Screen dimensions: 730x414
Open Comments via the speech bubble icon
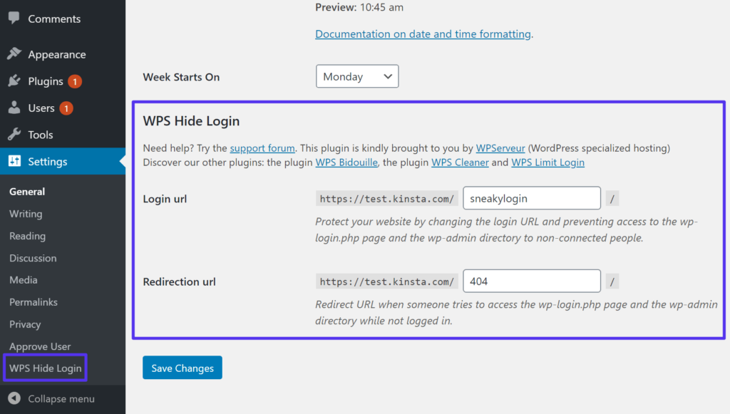(x=14, y=19)
